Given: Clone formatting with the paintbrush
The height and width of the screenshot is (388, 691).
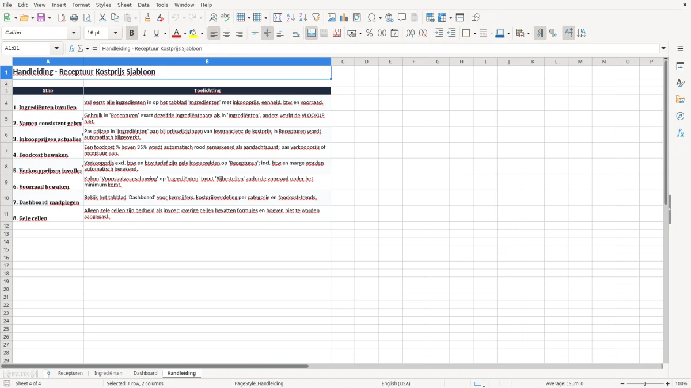Looking at the screenshot, I should (147, 18).
